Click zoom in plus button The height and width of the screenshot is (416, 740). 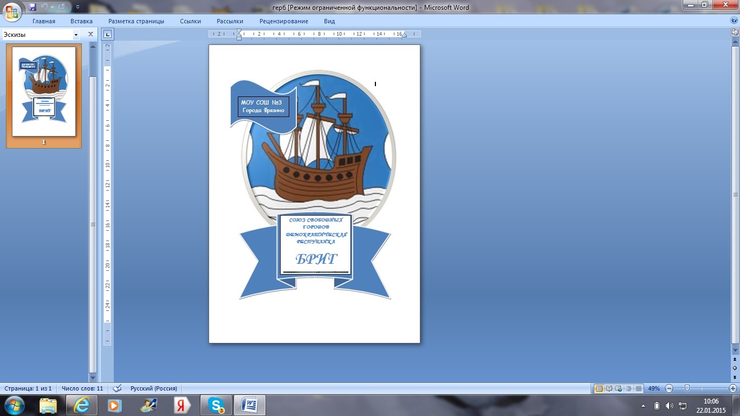pos(733,388)
